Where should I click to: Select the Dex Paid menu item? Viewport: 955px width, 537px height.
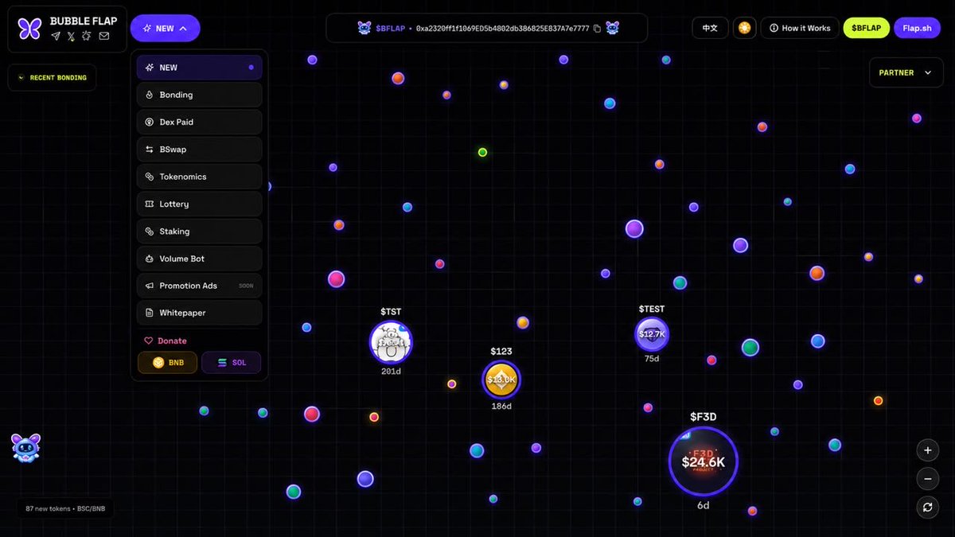click(199, 122)
